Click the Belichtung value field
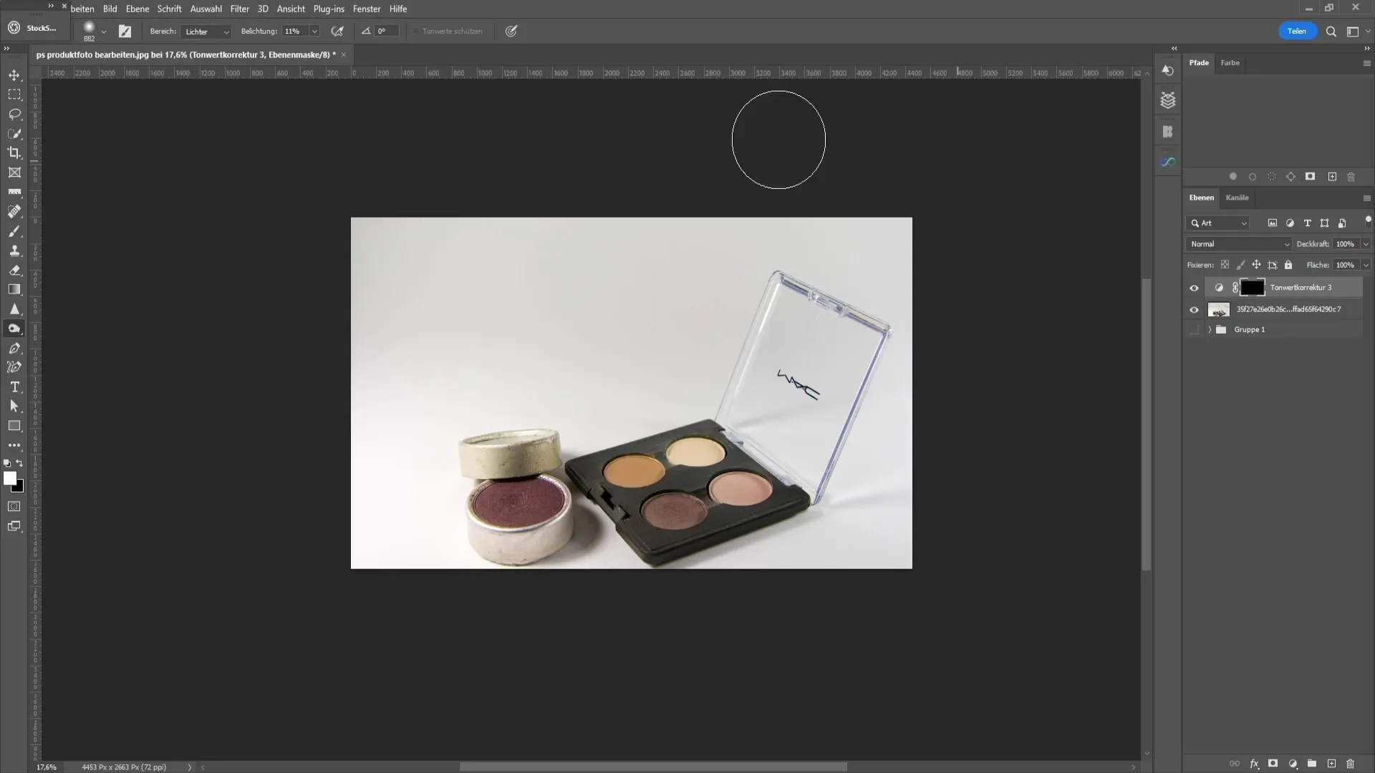 click(x=294, y=31)
